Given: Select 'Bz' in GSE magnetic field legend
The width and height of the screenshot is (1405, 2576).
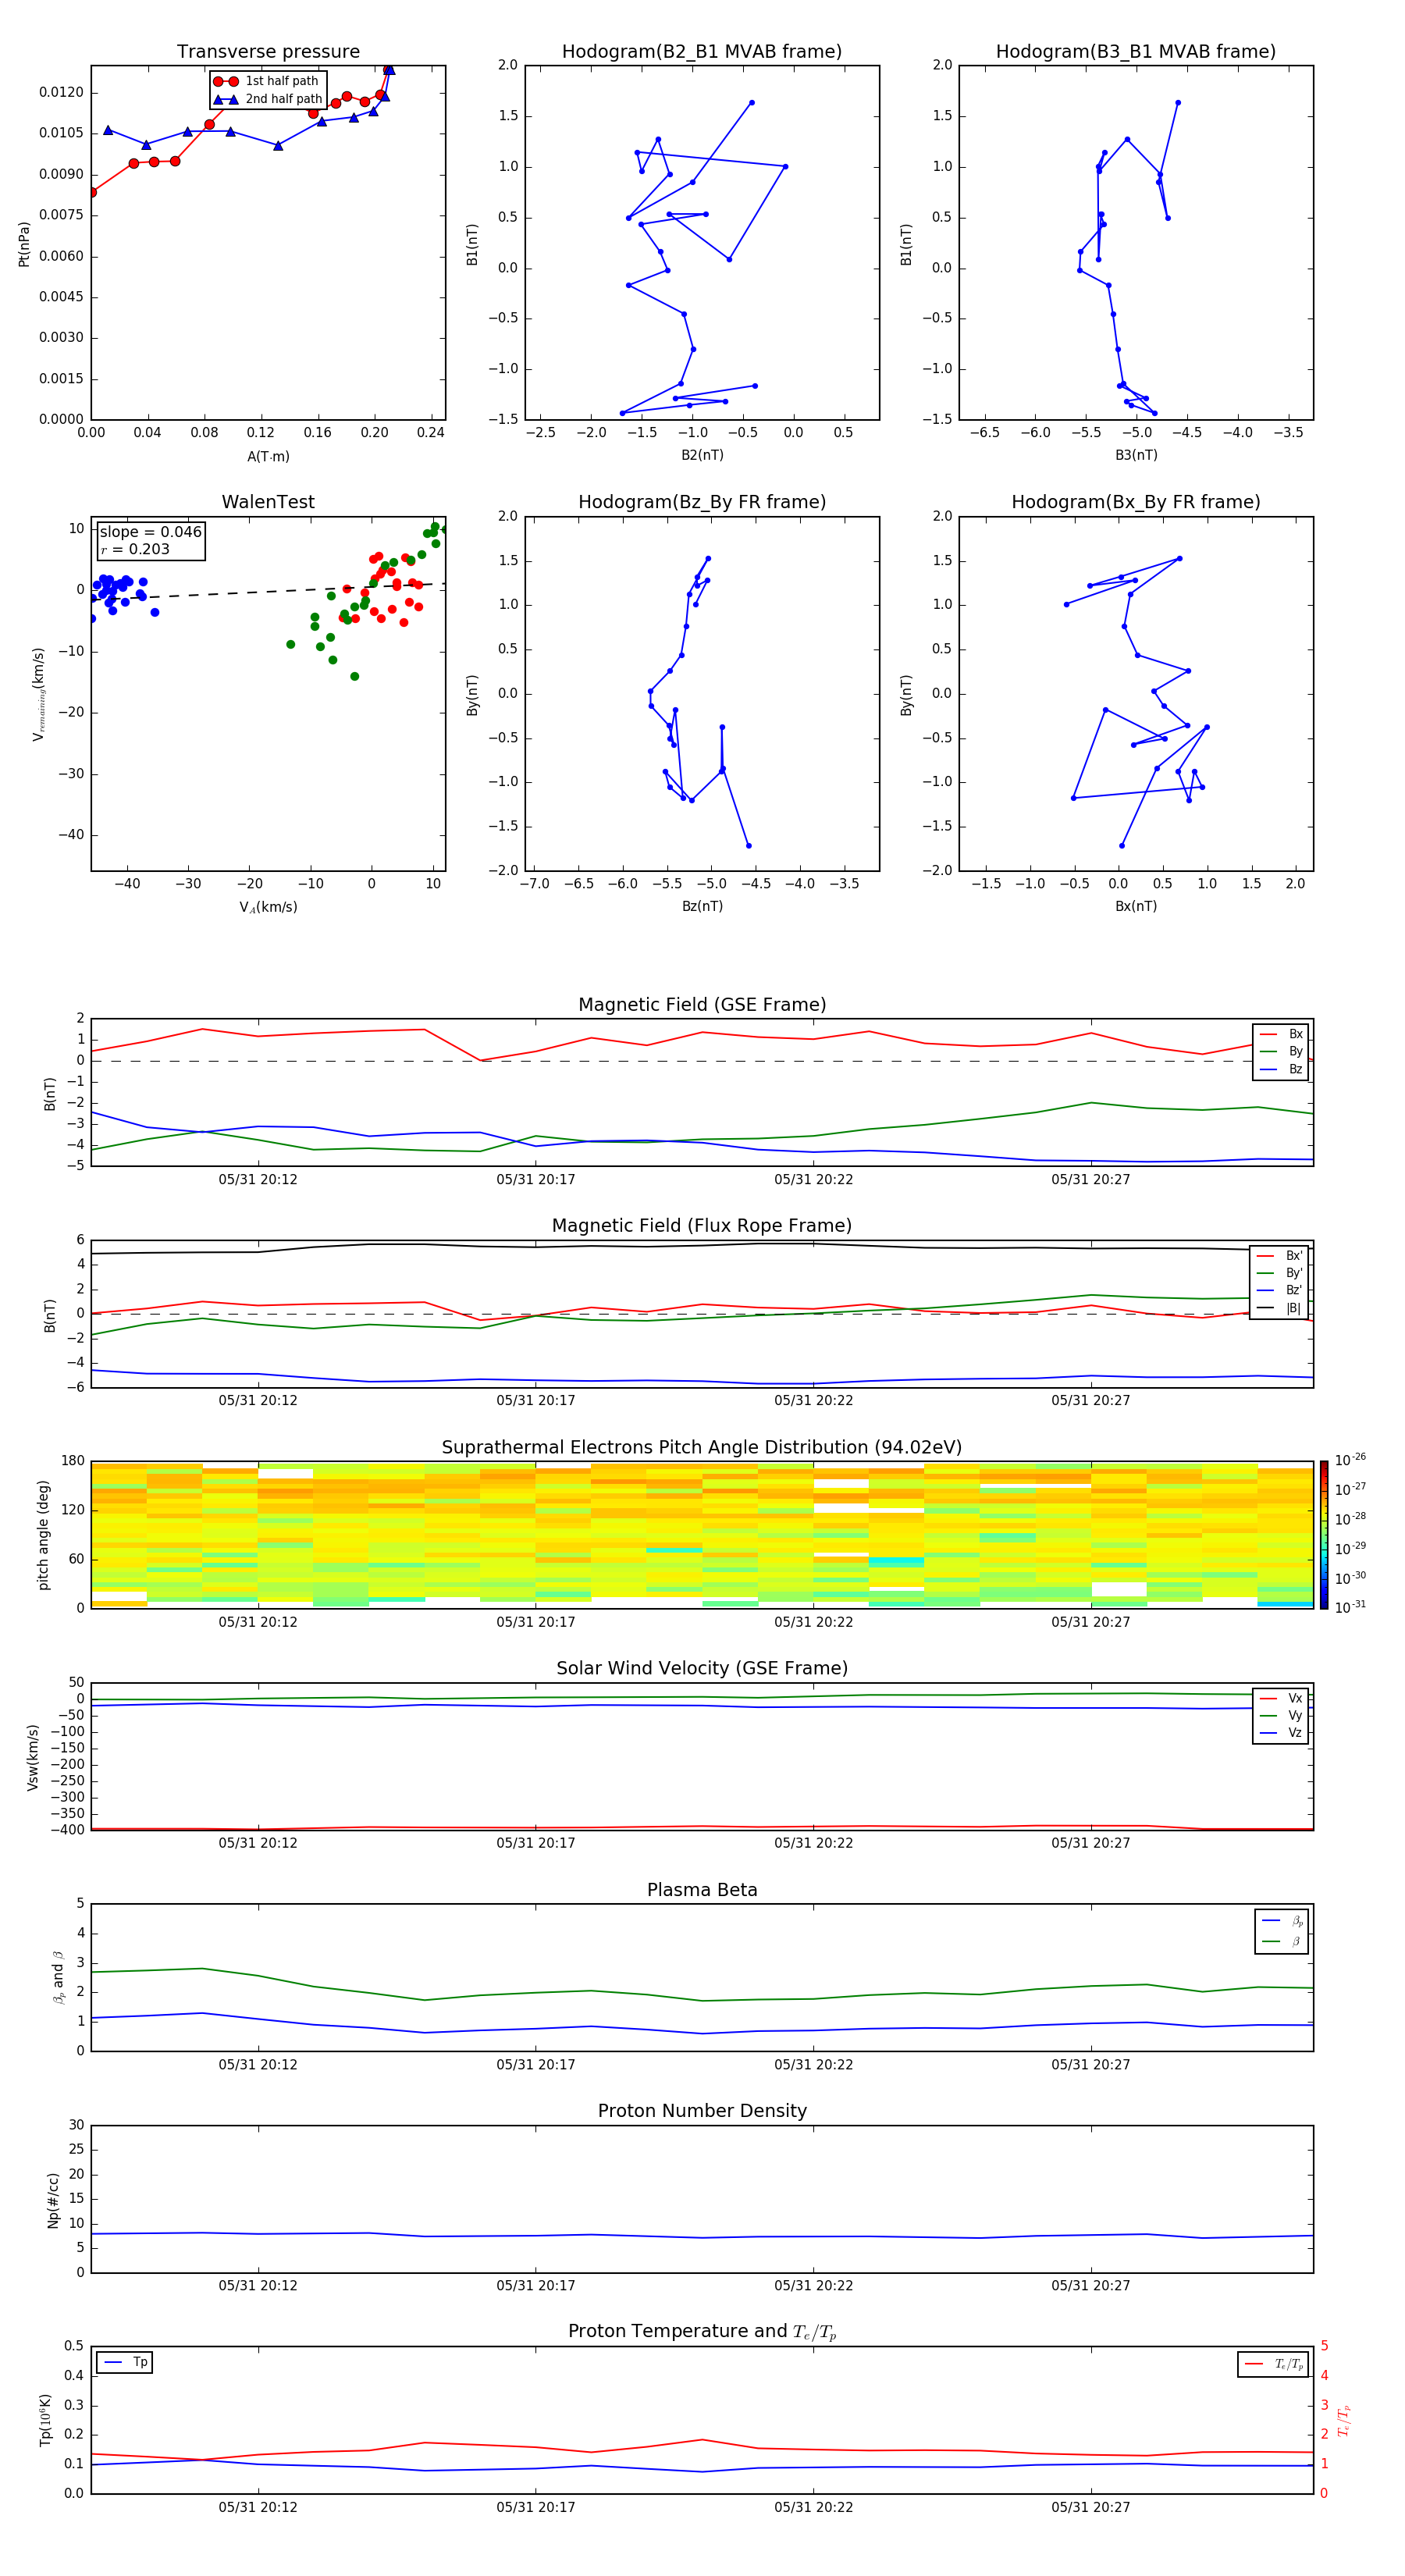Looking at the screenshot, I should click(1281, 1070).
